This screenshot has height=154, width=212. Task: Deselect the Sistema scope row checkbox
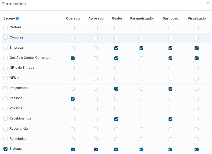tap(5, 149)
